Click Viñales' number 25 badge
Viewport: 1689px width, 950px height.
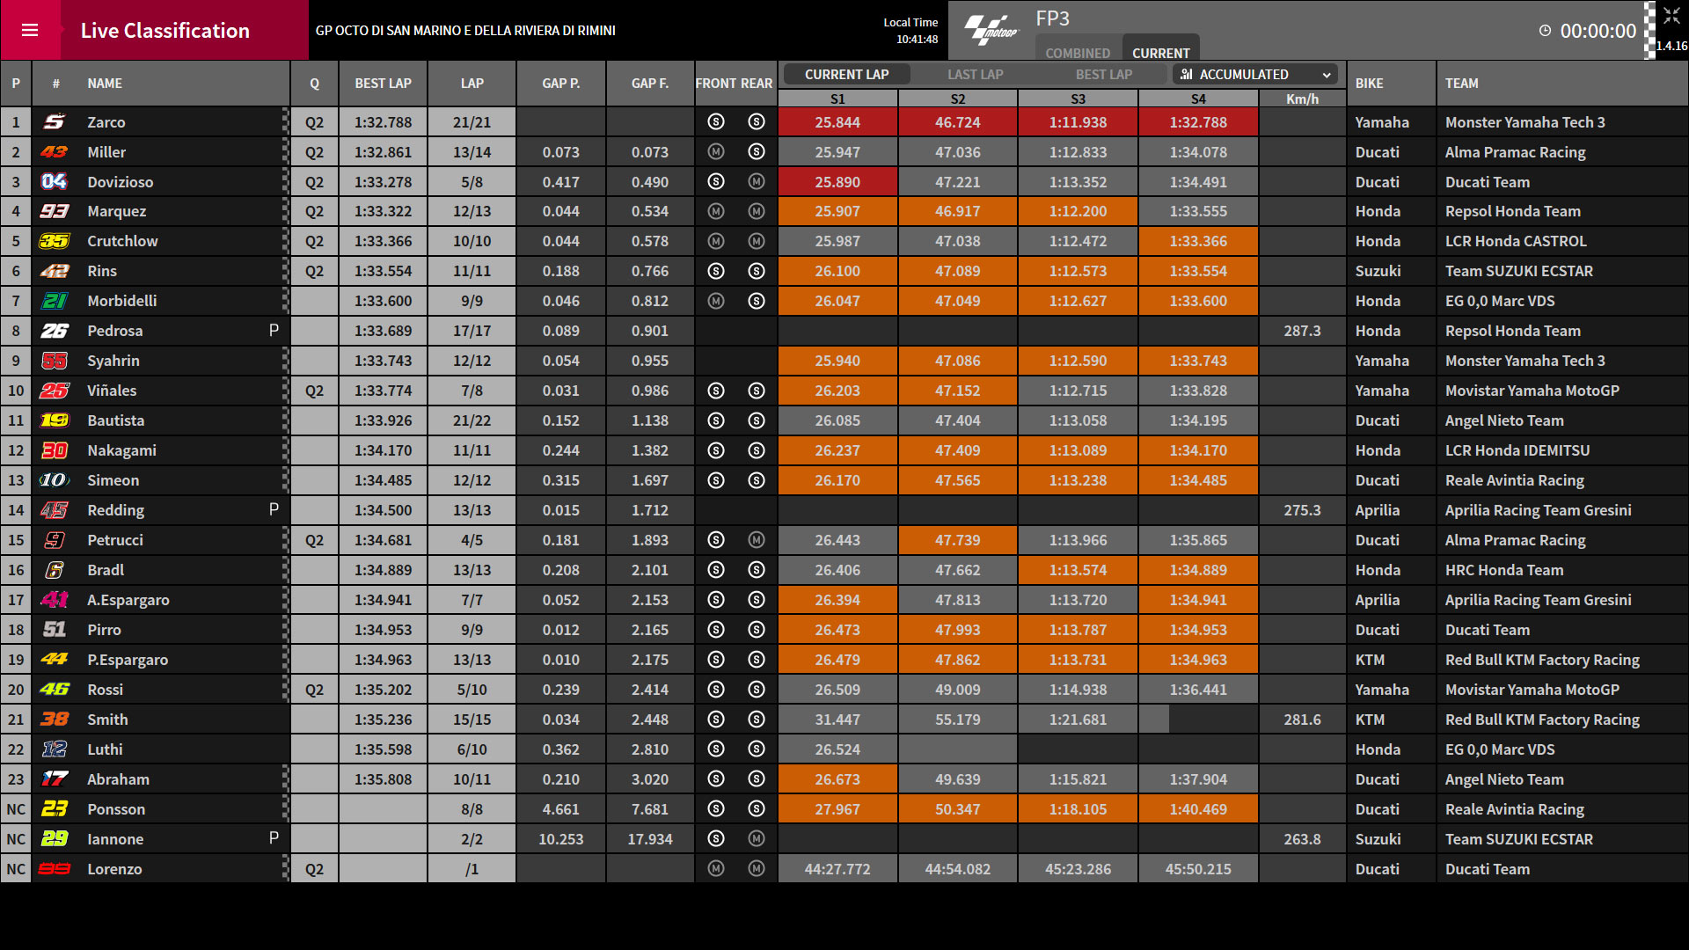click(55, 391)
